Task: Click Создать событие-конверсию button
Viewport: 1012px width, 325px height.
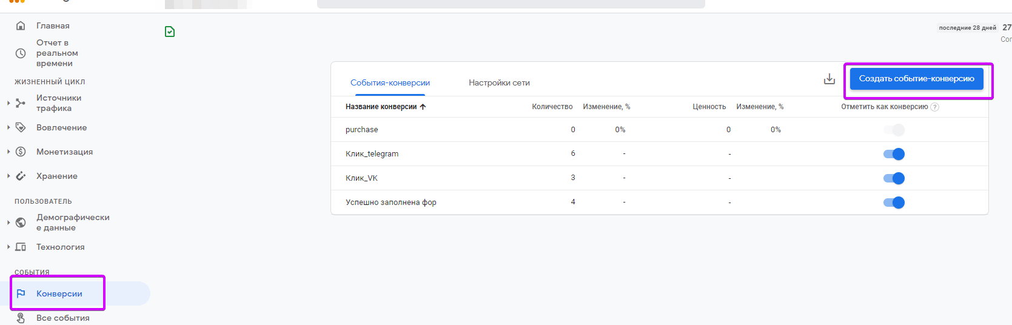Action: (916, 79)
